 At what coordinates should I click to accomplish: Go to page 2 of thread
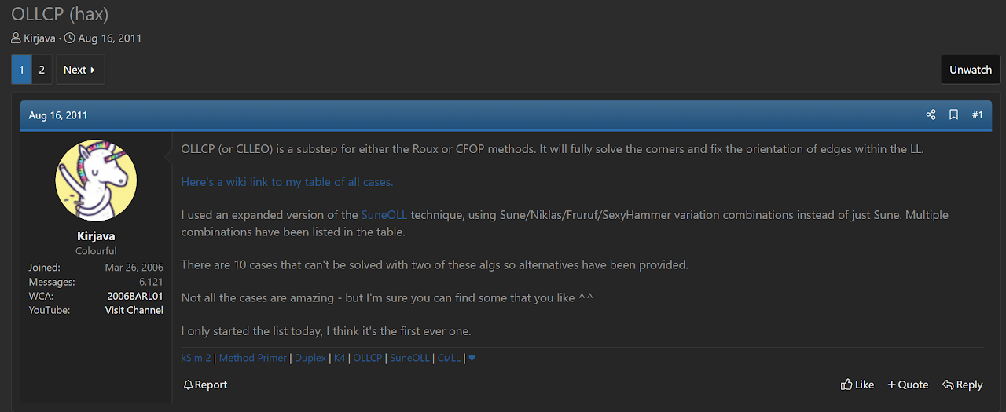[42, 69]
